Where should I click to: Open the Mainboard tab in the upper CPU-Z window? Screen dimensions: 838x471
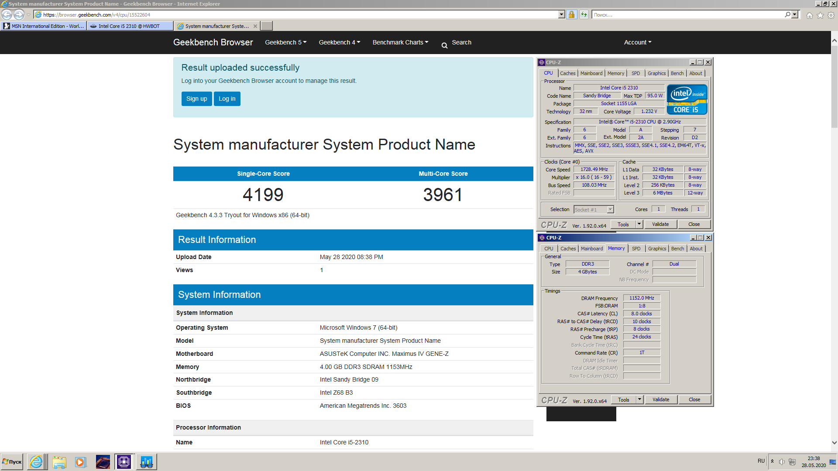click(x=591, y=73)
